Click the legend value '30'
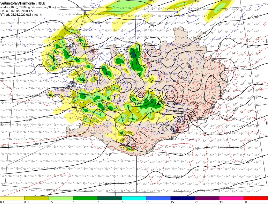The width and height of the screenshot is (268, 204). point(221,202)
